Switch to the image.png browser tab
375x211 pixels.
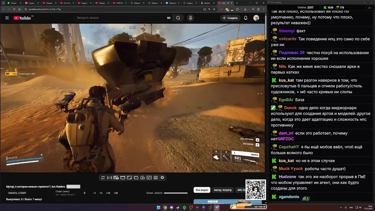coord(190,3)
